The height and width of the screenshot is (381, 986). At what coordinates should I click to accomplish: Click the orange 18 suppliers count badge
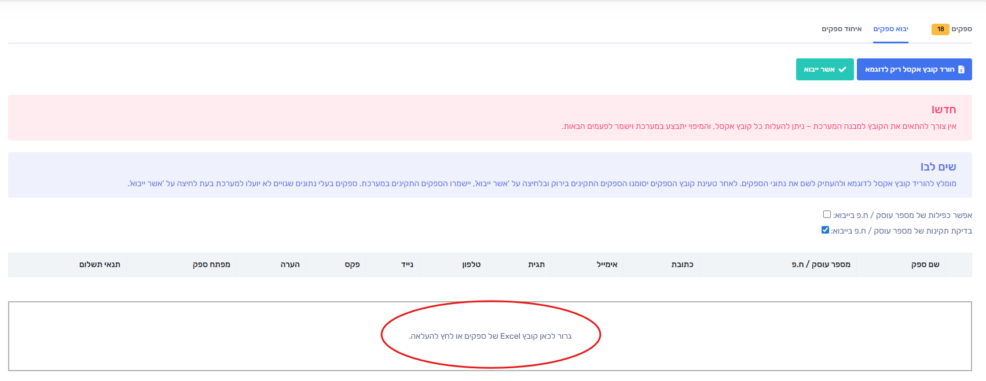pyautogui.click(x=940, y=29)
